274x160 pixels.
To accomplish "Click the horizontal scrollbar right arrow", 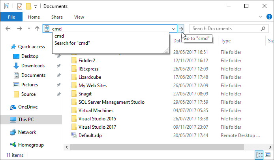I will click(270, 147).
